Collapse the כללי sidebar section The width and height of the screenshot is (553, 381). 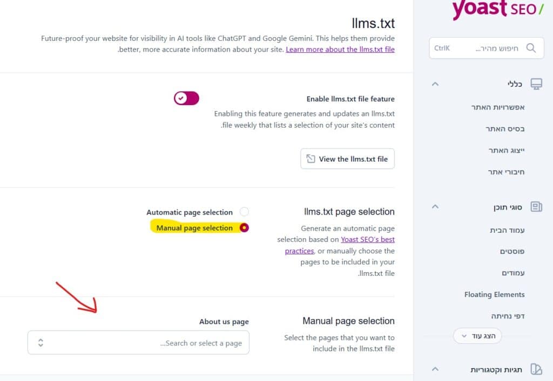click(x=435, y=84)
